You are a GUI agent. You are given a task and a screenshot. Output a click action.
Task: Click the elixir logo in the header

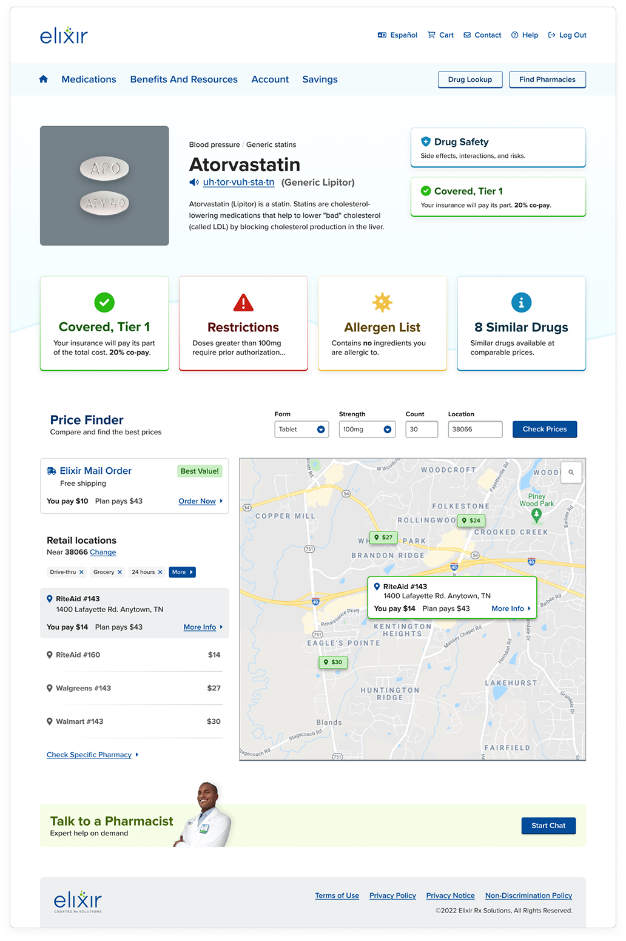pos(64,36)
